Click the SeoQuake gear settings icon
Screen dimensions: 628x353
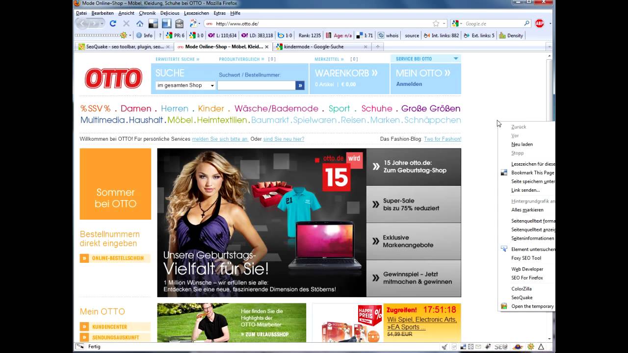124,35
